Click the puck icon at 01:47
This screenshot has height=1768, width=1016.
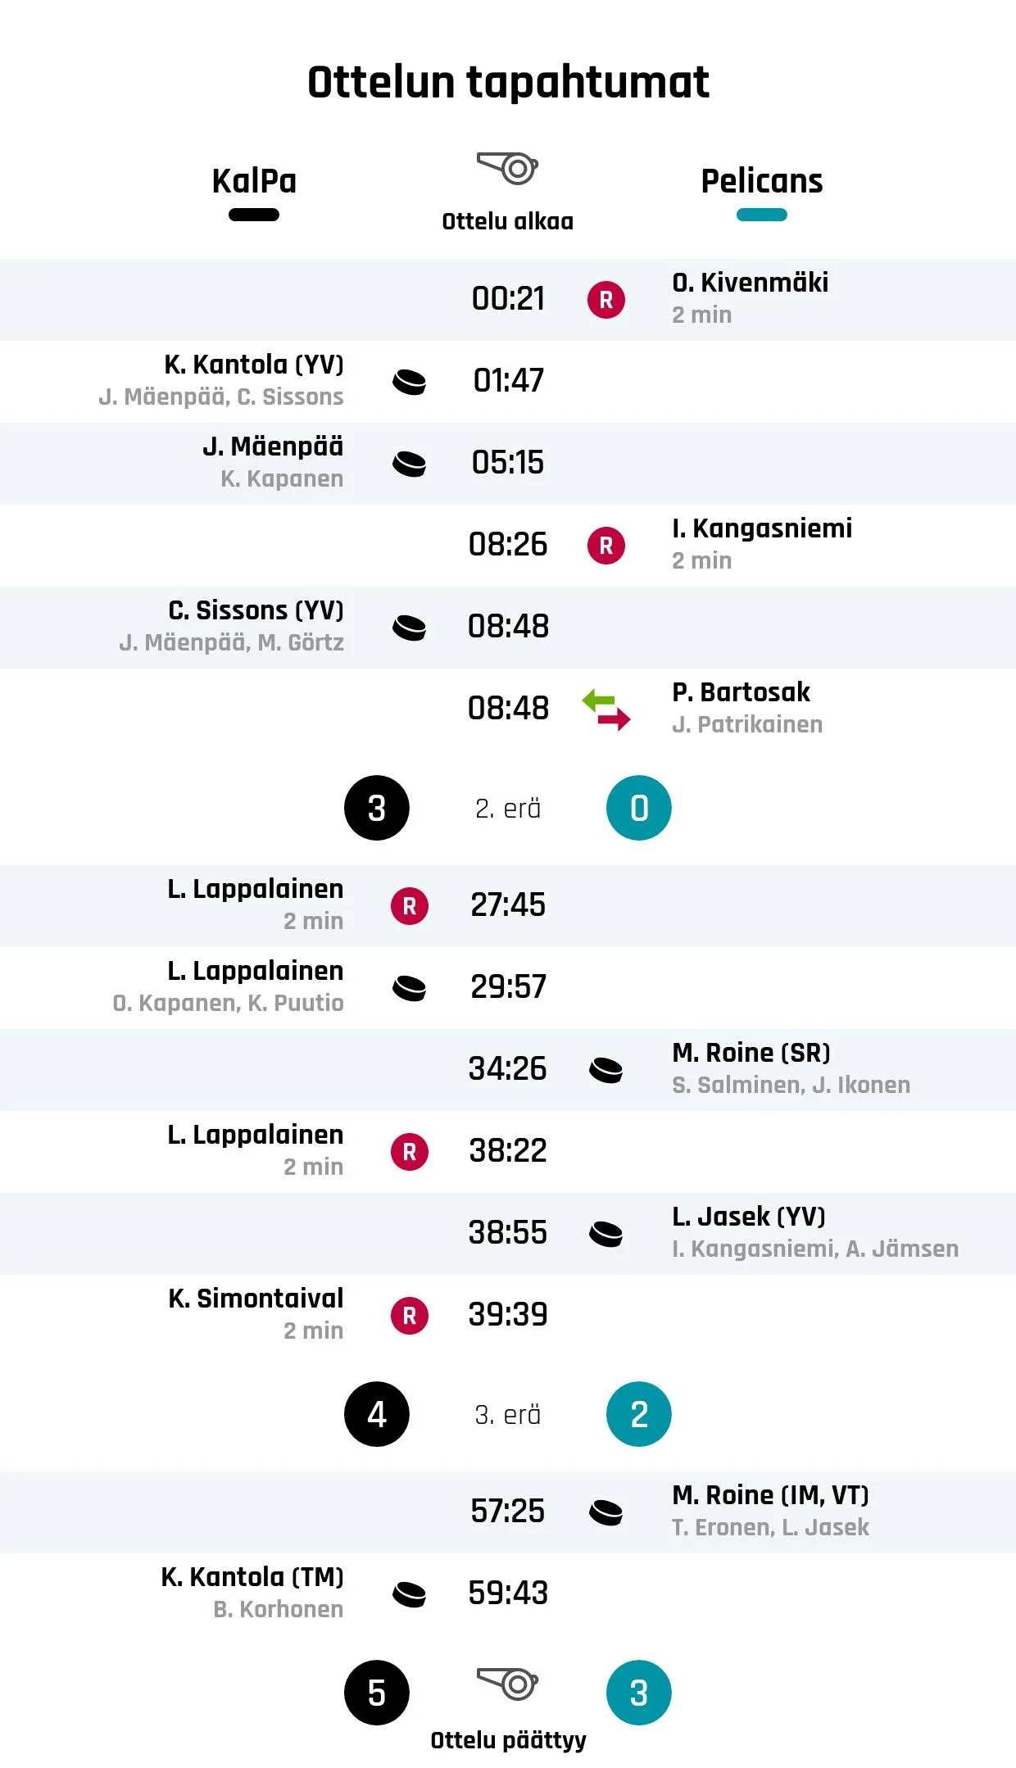click(x=409, y=382)
